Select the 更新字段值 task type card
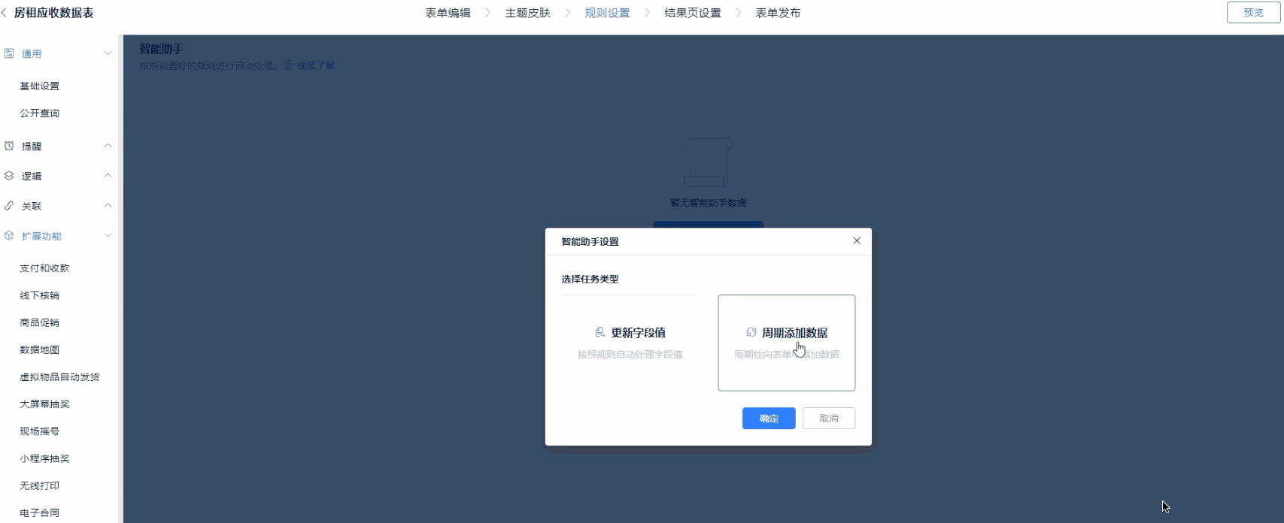The width and height of the screenshot is (1284, 523). click(630, 343)
